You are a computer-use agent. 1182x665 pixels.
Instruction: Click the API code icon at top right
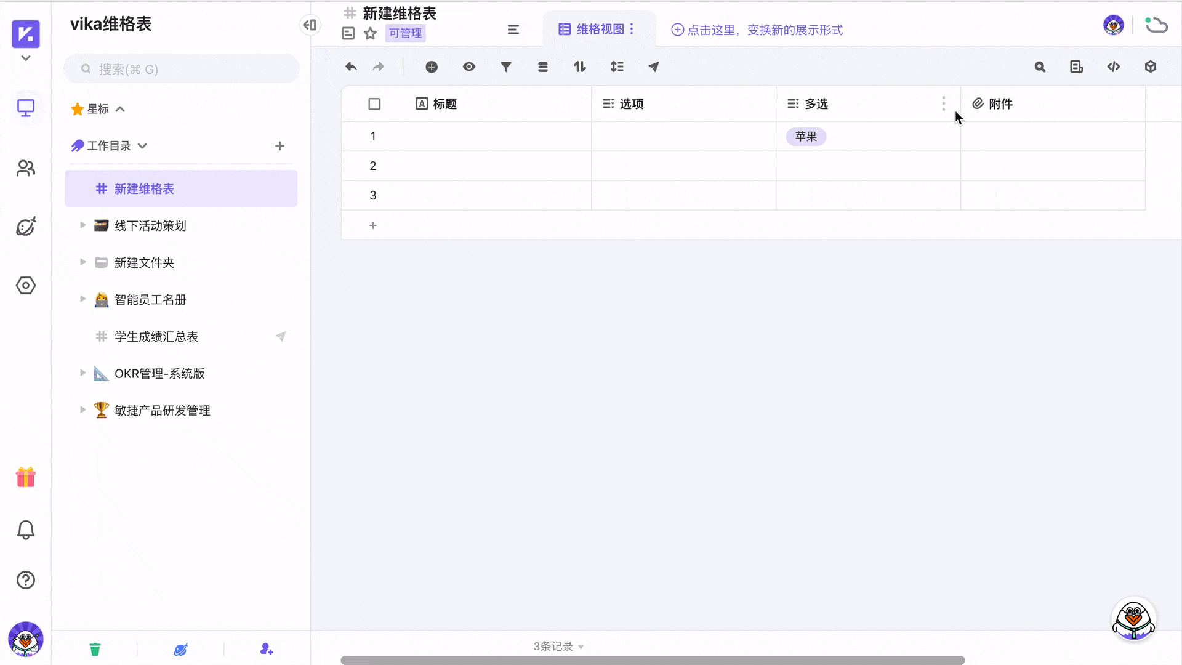[1114, 66]
